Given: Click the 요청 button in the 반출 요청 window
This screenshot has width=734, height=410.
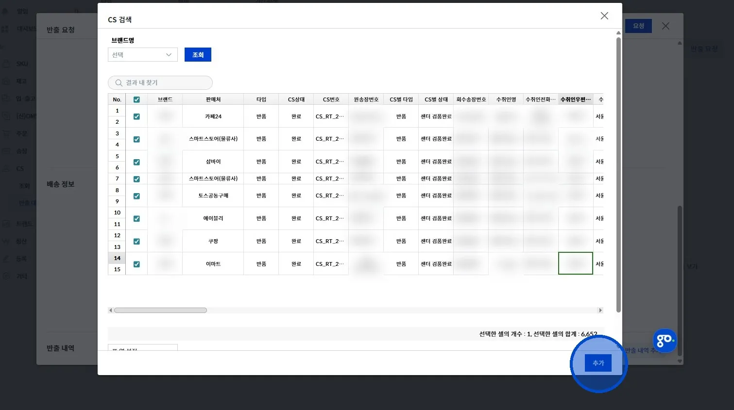Looking at the screenshot, I should pos(638,26).
